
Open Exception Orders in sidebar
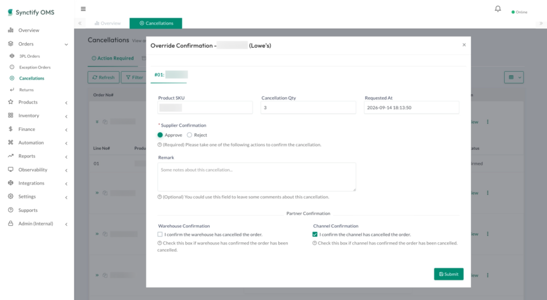click(35, 67)
